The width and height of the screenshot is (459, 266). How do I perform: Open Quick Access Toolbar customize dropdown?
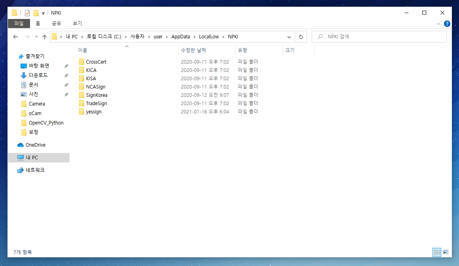click(43, 13)
